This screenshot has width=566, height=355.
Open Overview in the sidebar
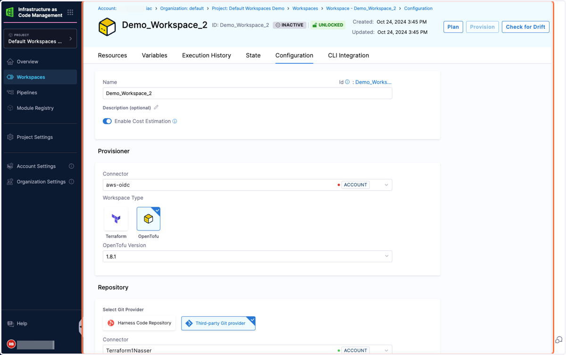click(x=40, y=62)
